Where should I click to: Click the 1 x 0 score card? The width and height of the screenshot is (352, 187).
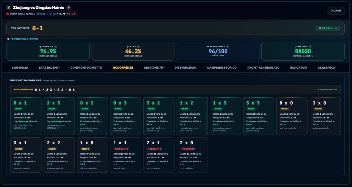click(92, 155)
